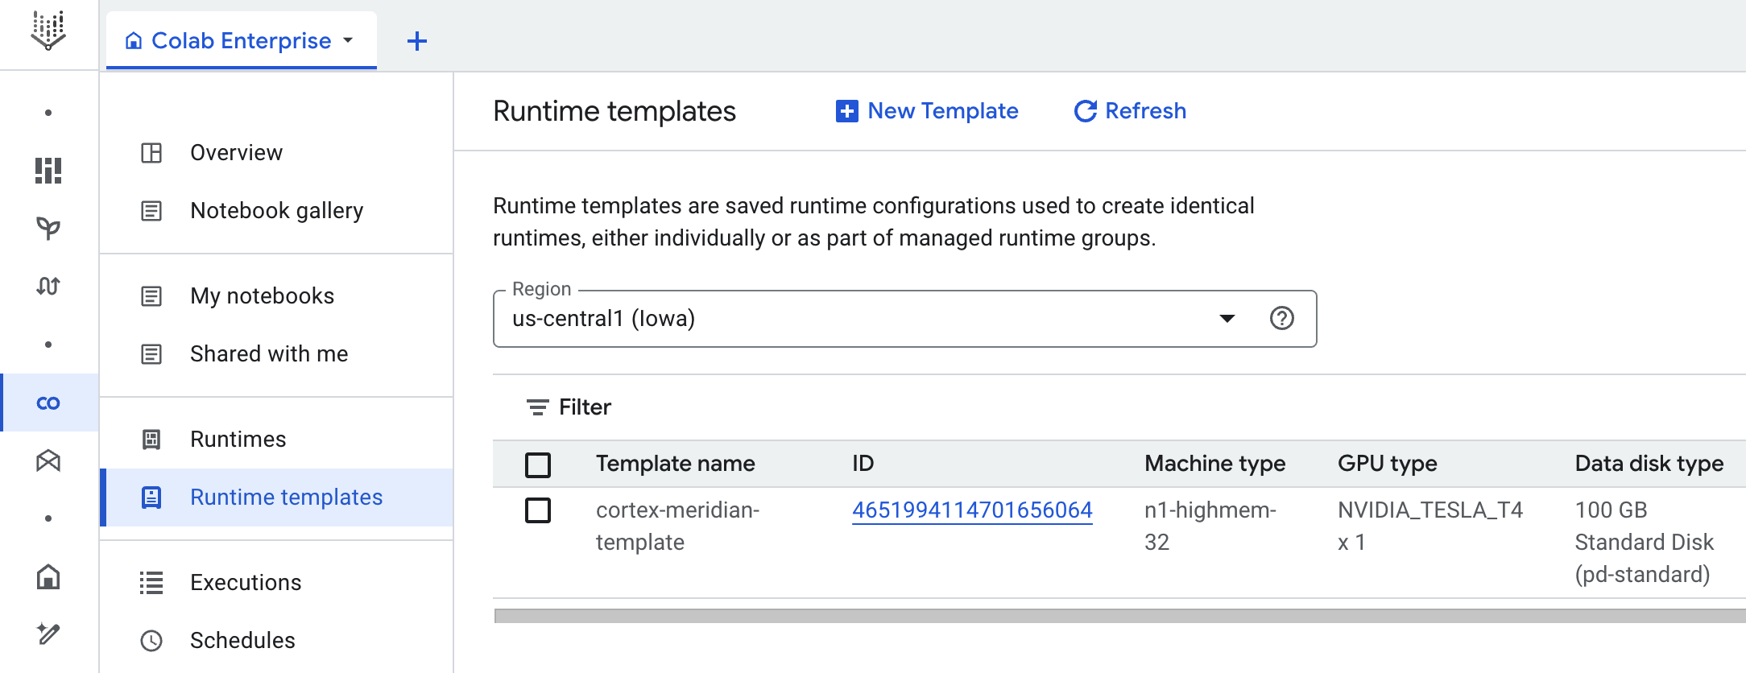Screen dimensions: 1746x673
Task: Click the magic wand pencil rail icon
Action: coord(48,634)
